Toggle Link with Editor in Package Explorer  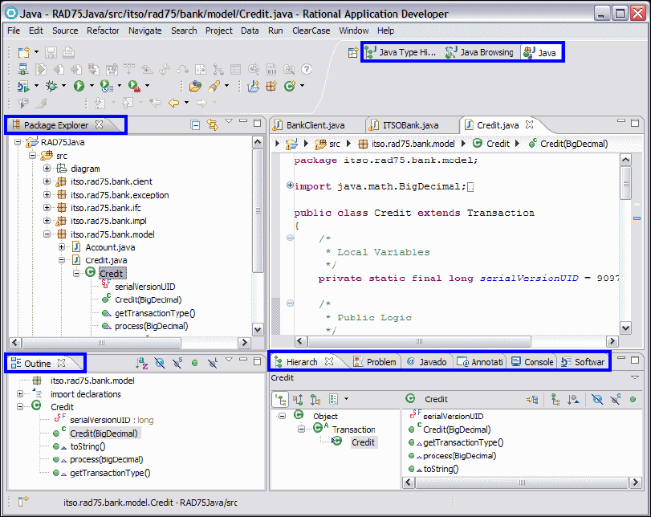tap(212, 124)
